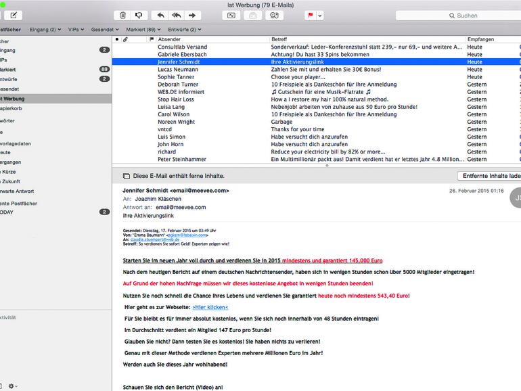Open the vntcd Thanks for your time email
Screen dimensions: 521x391
(x=317, y=129)
